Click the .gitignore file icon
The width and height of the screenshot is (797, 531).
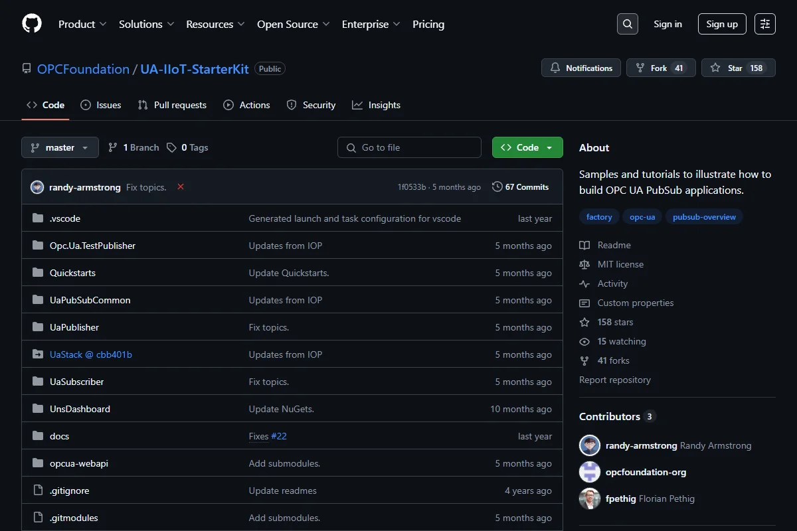pyautogui.click(x=37, y=491)
